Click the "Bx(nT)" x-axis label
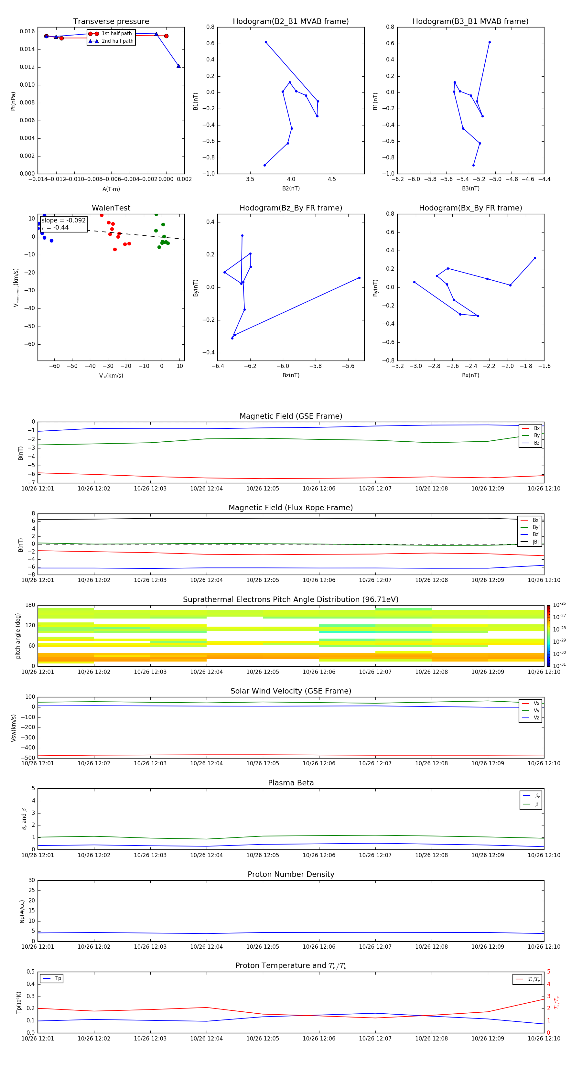582x1067 pixels. tap(470, 375)
